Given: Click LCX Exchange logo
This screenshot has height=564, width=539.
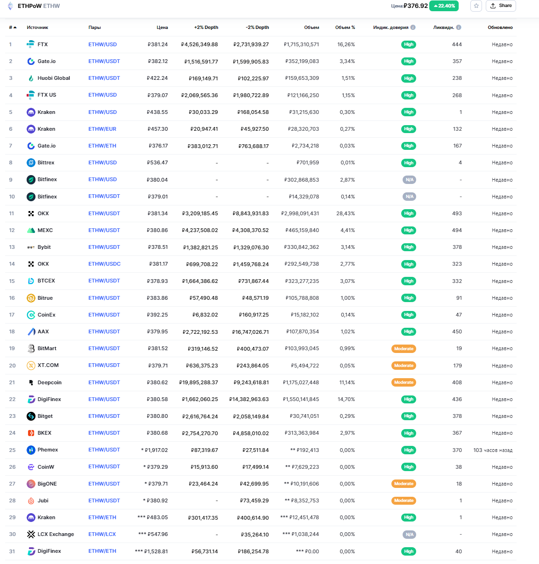Looking at the screenshot, I should pos(31,534).
